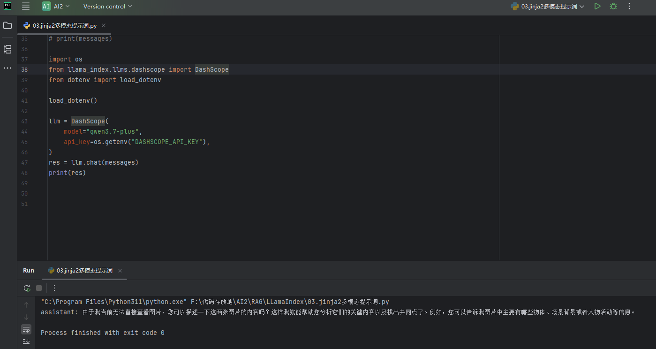
Task: Click the python.exe command line in console
Action: click(x=215, y=302)
